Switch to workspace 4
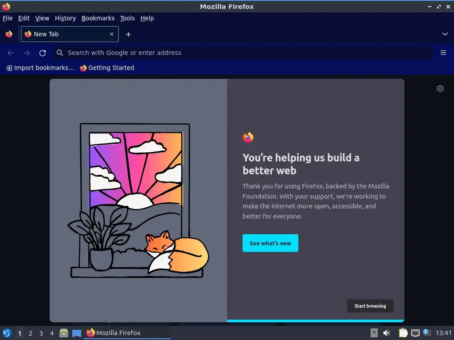Image resolution: width=454 pixels, height=340 pixels. pos(52,333)
